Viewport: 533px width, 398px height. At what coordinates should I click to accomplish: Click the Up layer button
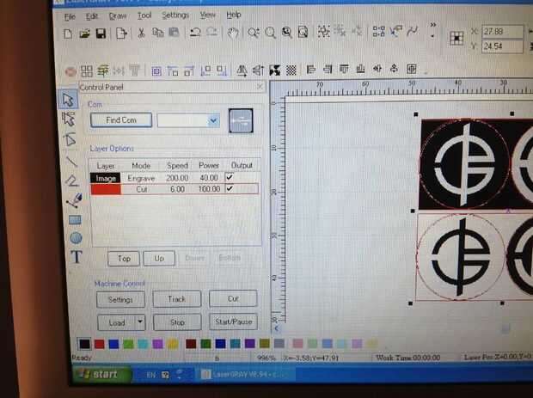159,258
